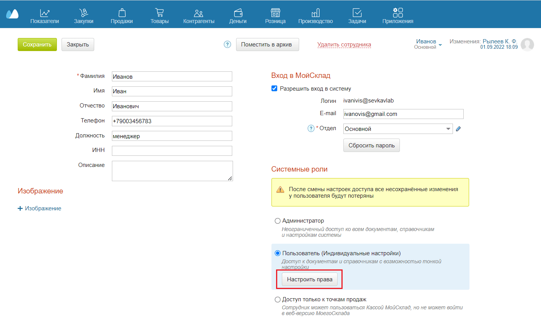Image resolution: width=541 pixels, height=322 pixels.
Task: Open the Закупки section icon
Action: pyautogui.click(x=83, y=13)
